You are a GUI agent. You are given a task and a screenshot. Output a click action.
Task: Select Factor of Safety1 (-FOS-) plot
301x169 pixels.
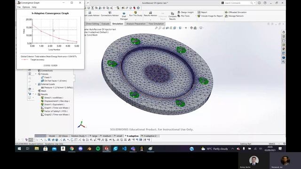[54, 111]
